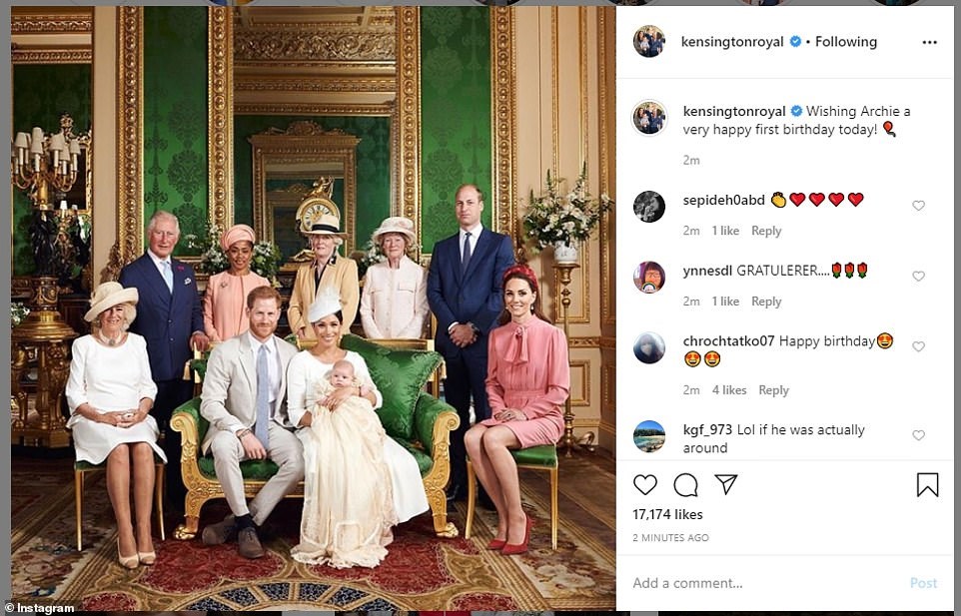The height and width of the screenshot is (616, 961).
Task: Like ynnesdl's comment
Action: click(918, 277)
